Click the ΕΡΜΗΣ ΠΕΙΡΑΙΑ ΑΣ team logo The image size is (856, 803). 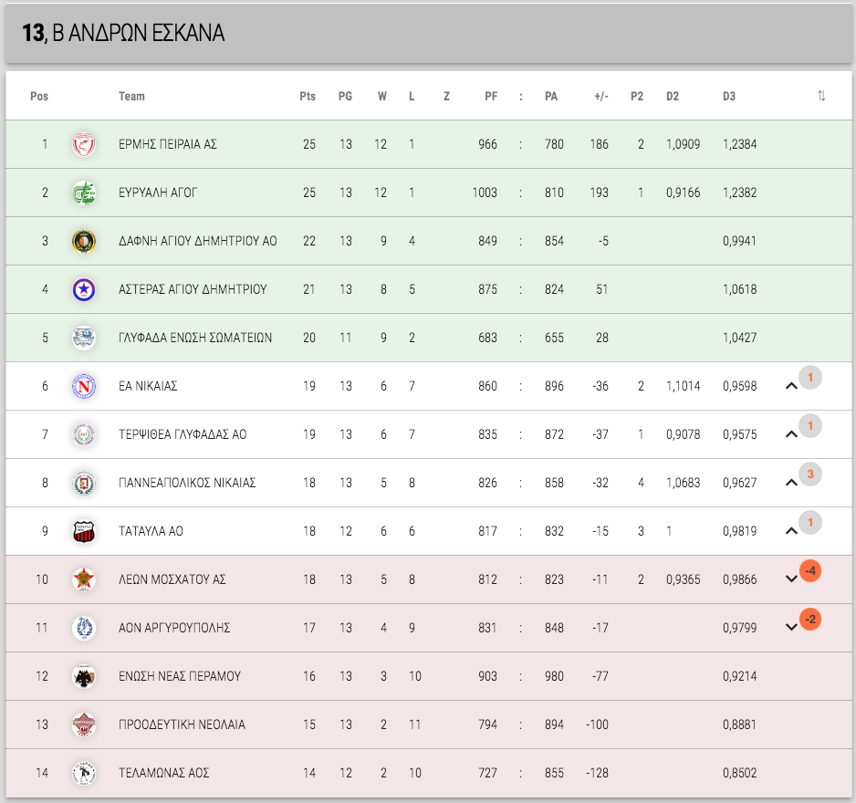click(x=84, y=145)
